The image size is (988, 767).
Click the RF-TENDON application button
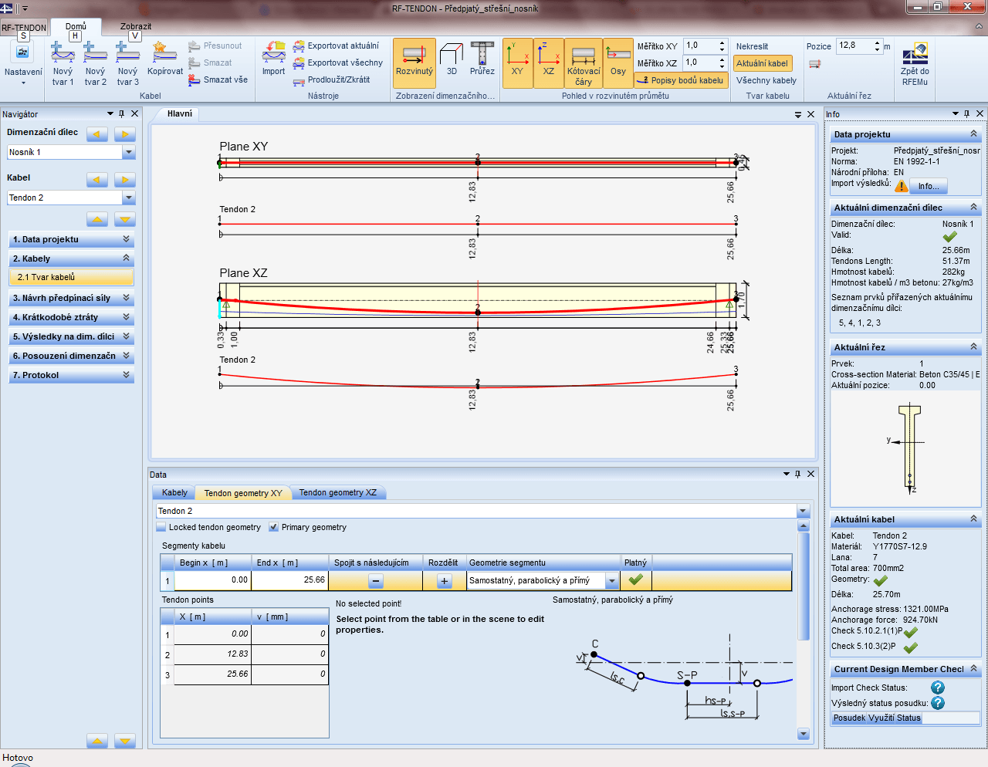(x=24, y=28)
